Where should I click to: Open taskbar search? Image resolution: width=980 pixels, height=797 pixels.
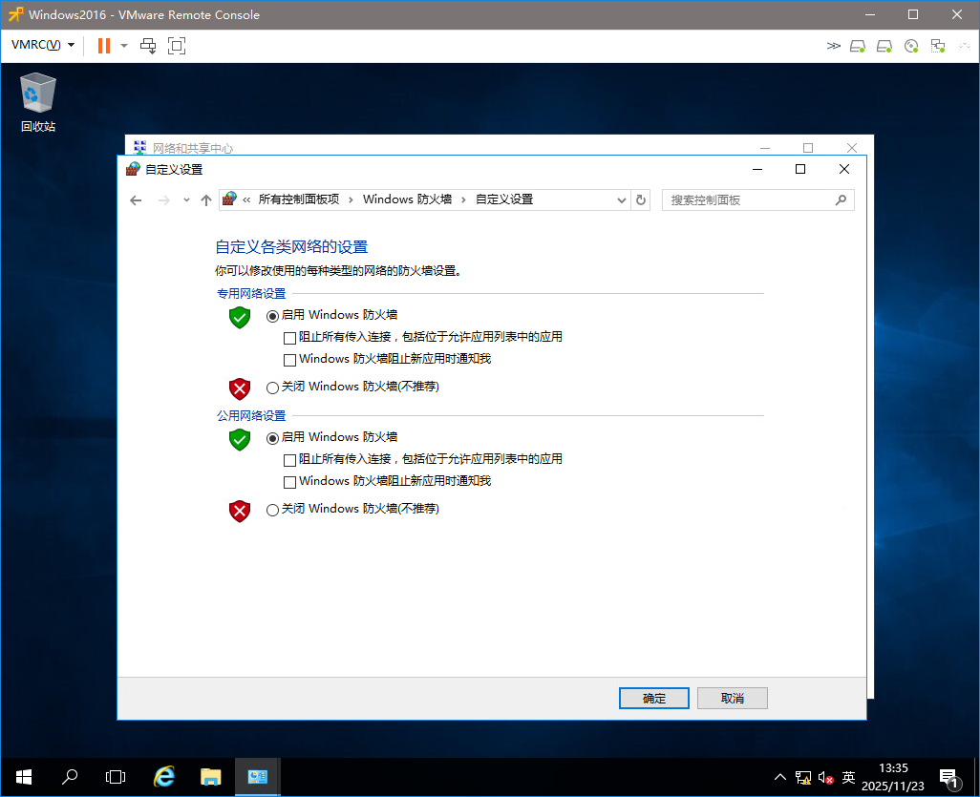click(x=70, y=778)
